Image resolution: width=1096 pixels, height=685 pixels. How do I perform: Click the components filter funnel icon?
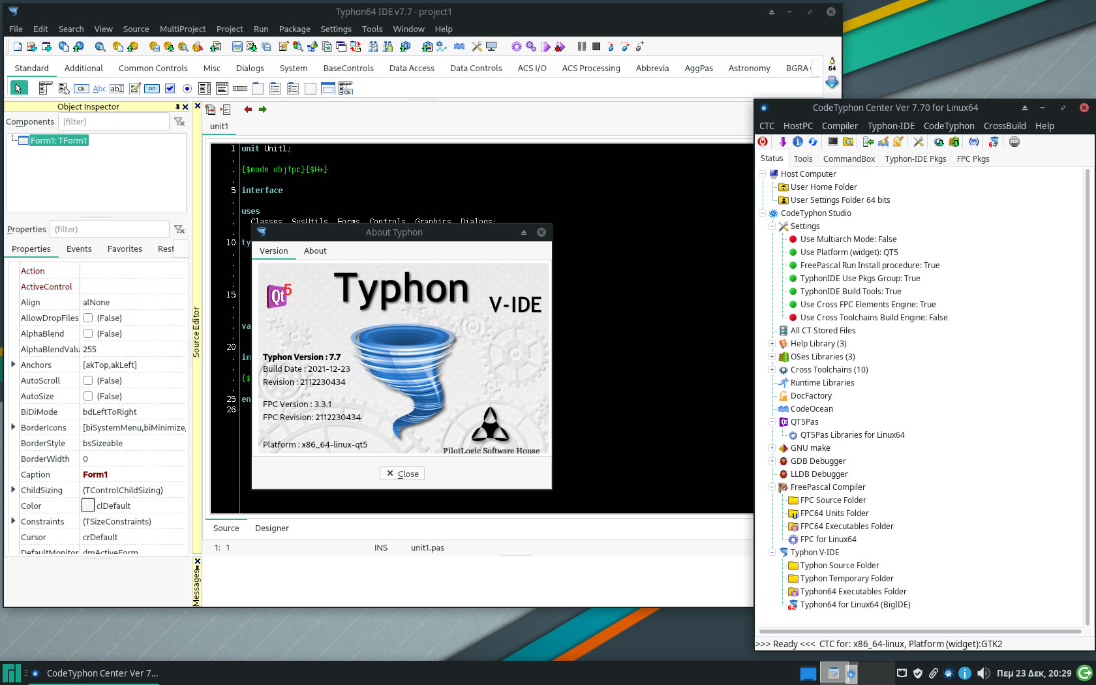179,121
